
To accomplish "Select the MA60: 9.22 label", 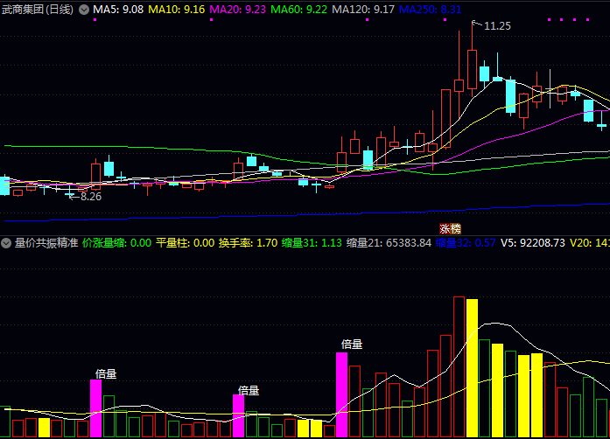I will coord(298,10).
